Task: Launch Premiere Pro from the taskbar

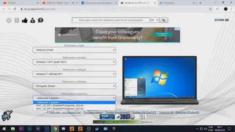Action: pyautogui.click(x=21, y=129)
